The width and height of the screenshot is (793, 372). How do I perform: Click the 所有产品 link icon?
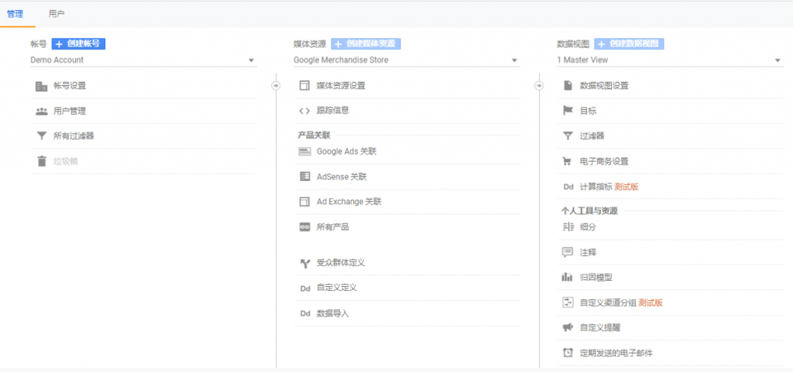(x=304, y=227)
